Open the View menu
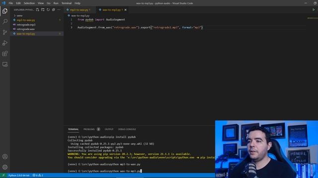This screenshot has width=318, height=178. click(41, 3)
